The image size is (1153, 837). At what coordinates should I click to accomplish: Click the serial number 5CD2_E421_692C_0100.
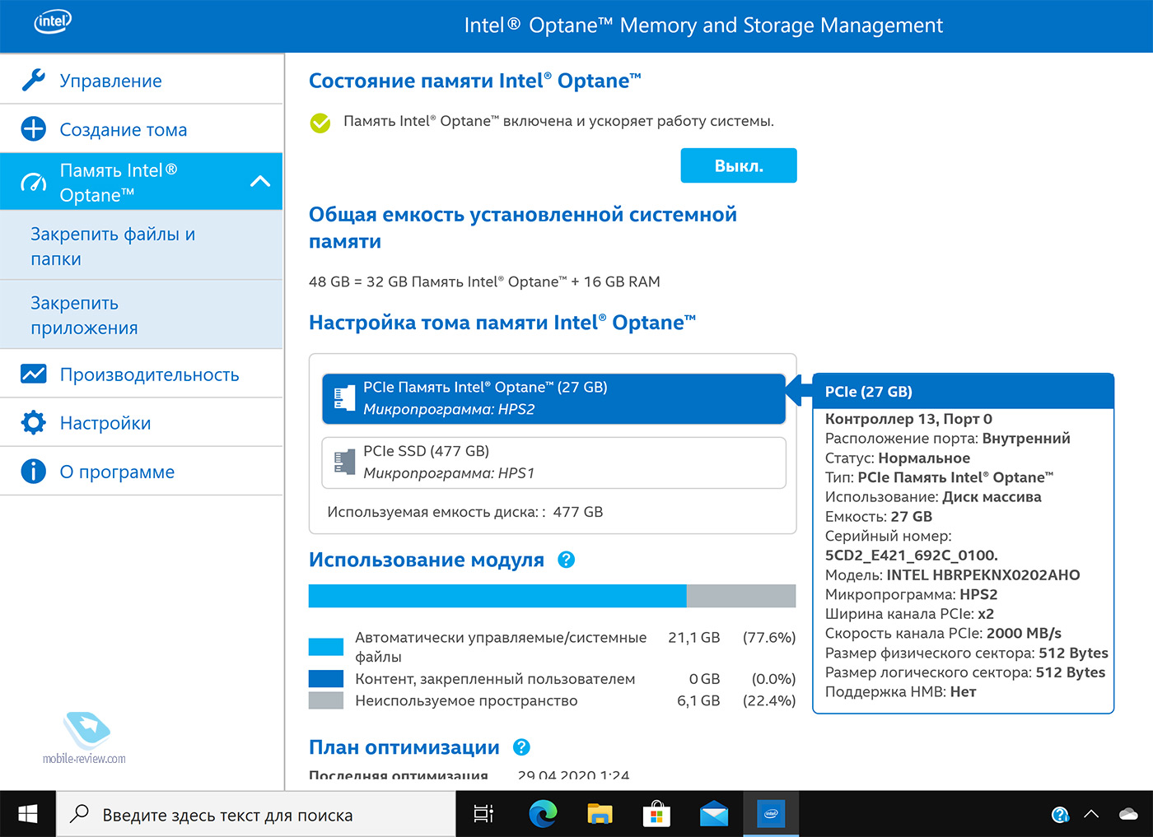(912, 555)
